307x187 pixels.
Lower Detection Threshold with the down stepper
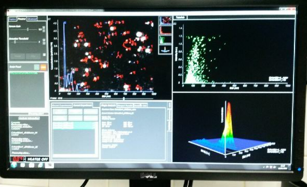pyautogui.click(x=44, y=43)
